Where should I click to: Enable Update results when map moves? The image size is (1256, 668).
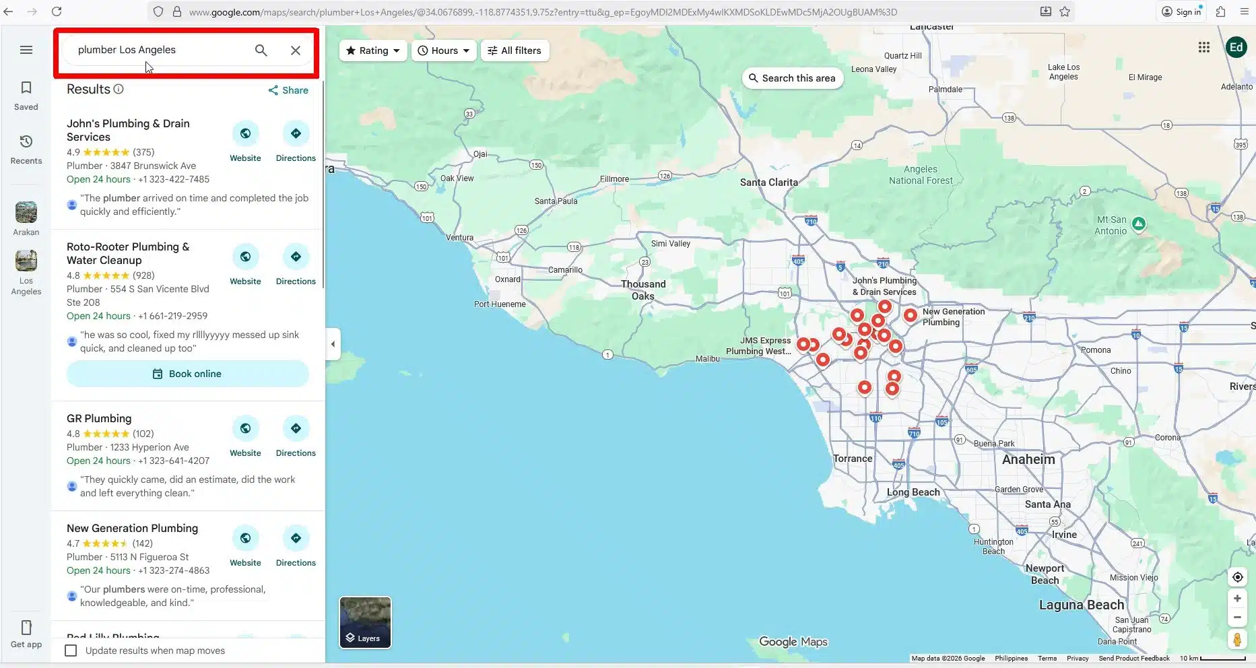click(71, 650)
